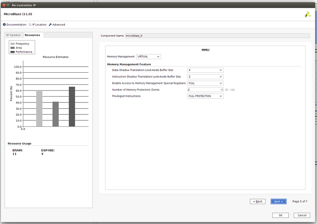Image resolution: width=317 pixels, height=224 pixels.
Task: Expand Instruction Shadow TLB Buffer Size dropdown
Action: tap(205, 77)
